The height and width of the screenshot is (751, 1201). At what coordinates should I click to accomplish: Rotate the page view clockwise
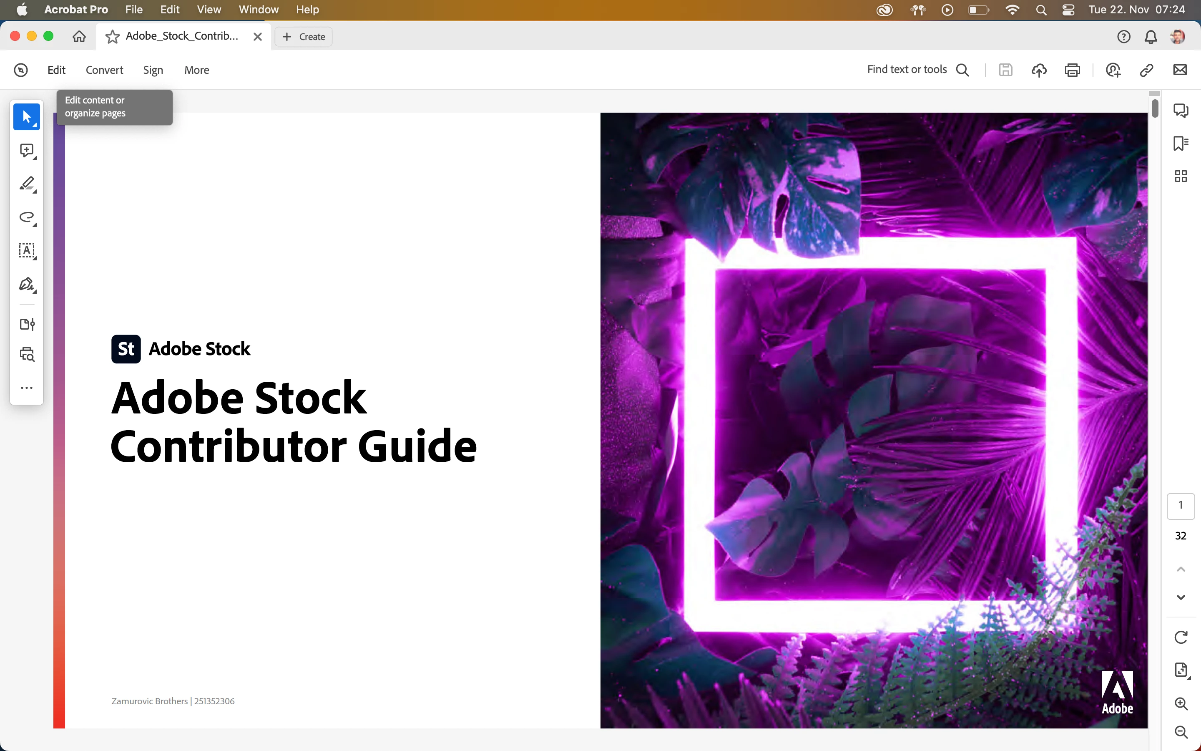pyautogui.click(x=1181, y=637)
